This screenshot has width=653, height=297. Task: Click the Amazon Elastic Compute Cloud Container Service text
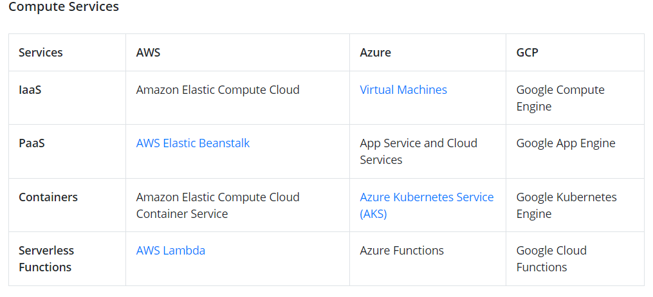coord(217,205)
